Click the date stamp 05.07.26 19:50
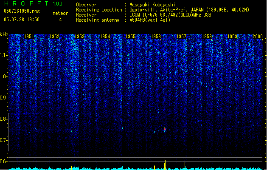267x170 pixels. (22, 20)
